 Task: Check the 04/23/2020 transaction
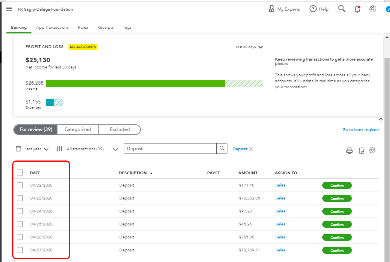pyautogui.click(x=20, y=198)
